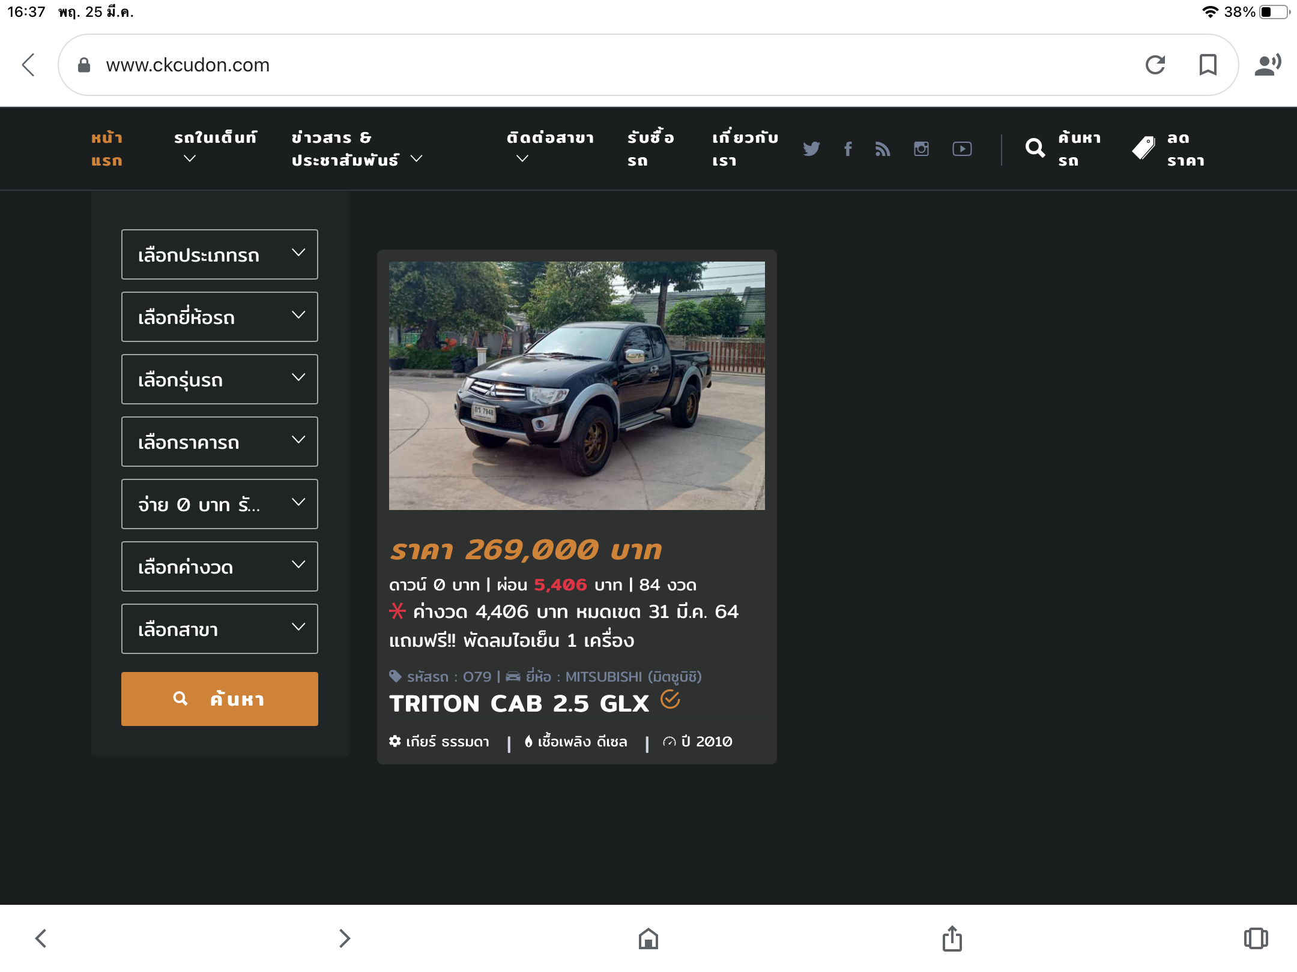The height and width of the screenshot is (972, 1297).
Task: Click the RSS feed icon
Action: point(882,149)
